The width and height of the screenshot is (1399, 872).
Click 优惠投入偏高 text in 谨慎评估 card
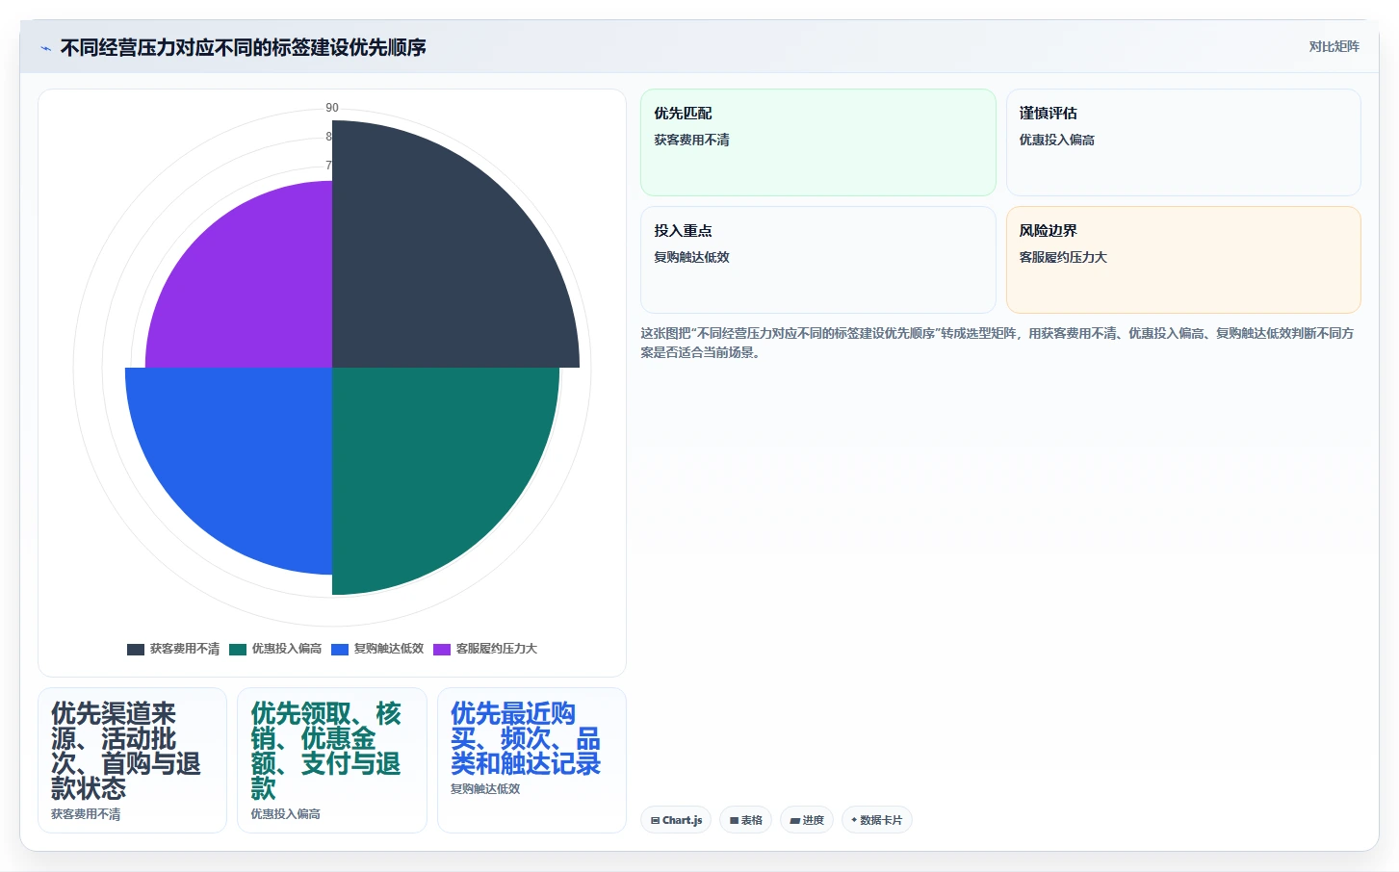pyautogui.click(x=1056, y=140)
